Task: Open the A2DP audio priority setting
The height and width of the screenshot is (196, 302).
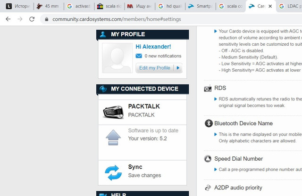Action: click(x=238, y=188)
